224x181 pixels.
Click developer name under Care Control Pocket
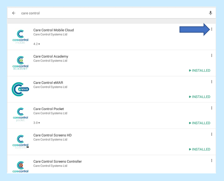[50, 113]
